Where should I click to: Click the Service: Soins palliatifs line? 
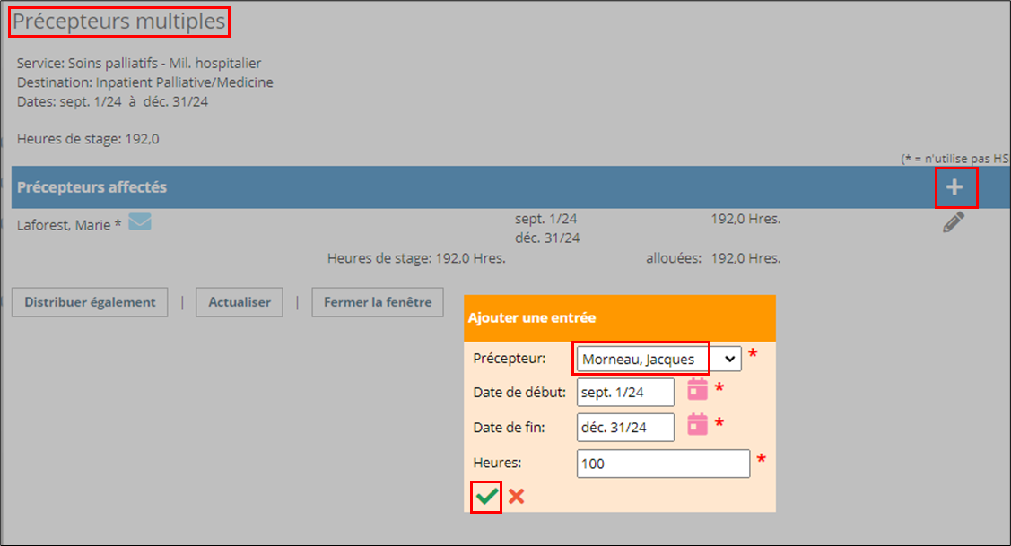[x=139, y=63]
